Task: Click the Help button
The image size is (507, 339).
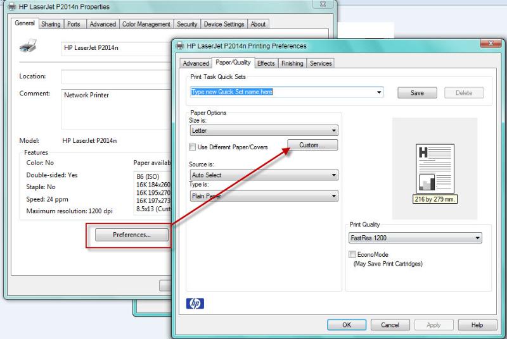Action: 478,325
